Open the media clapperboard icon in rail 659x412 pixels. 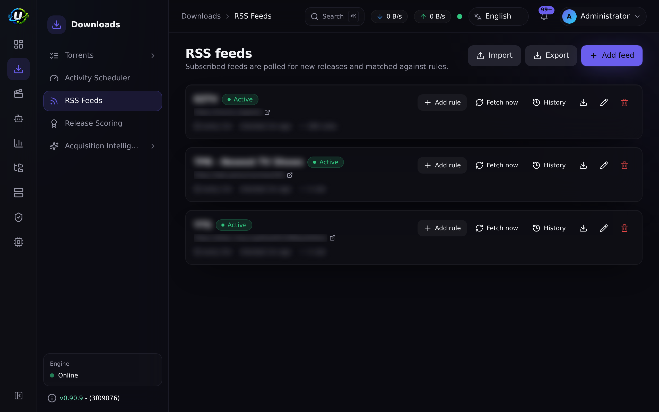point(18,94)
